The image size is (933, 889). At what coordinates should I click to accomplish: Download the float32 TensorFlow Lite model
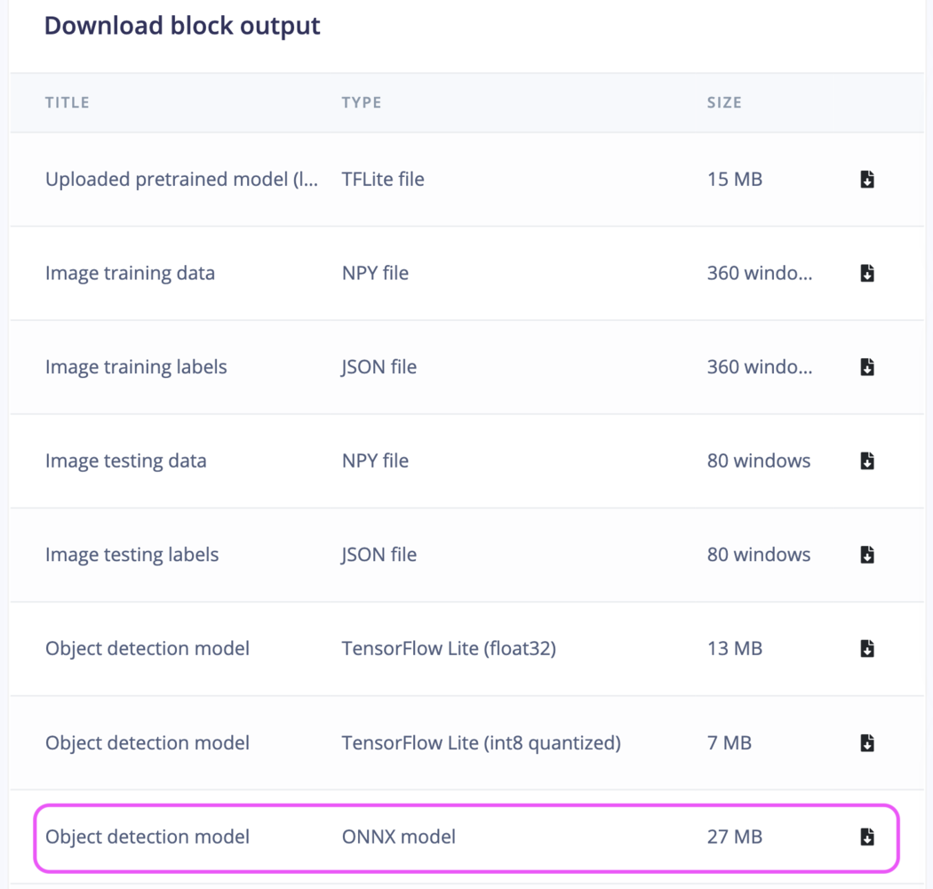tap(867, 648)
